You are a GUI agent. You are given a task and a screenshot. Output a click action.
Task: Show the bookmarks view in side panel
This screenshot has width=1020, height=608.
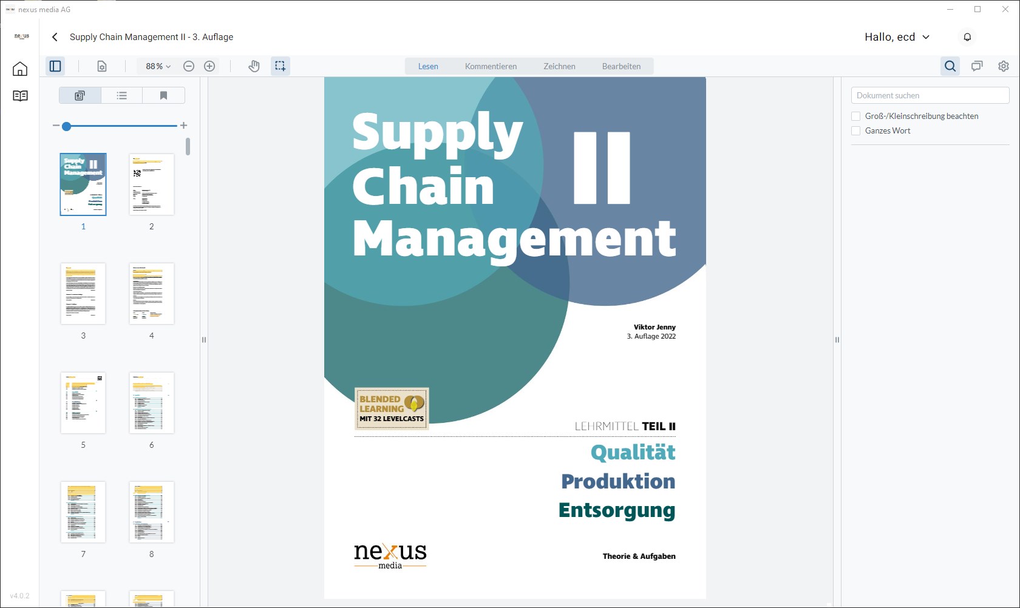tap(163, 95)
